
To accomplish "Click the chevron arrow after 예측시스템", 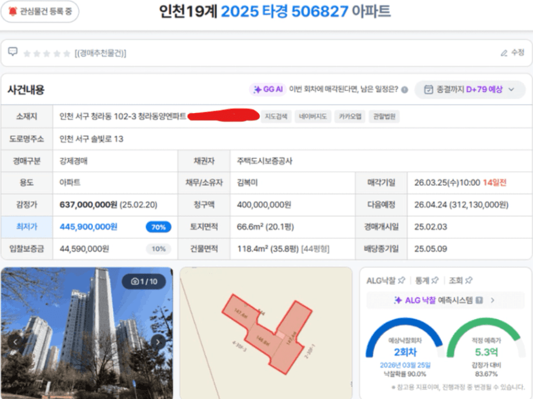I will tap(492, 300).
